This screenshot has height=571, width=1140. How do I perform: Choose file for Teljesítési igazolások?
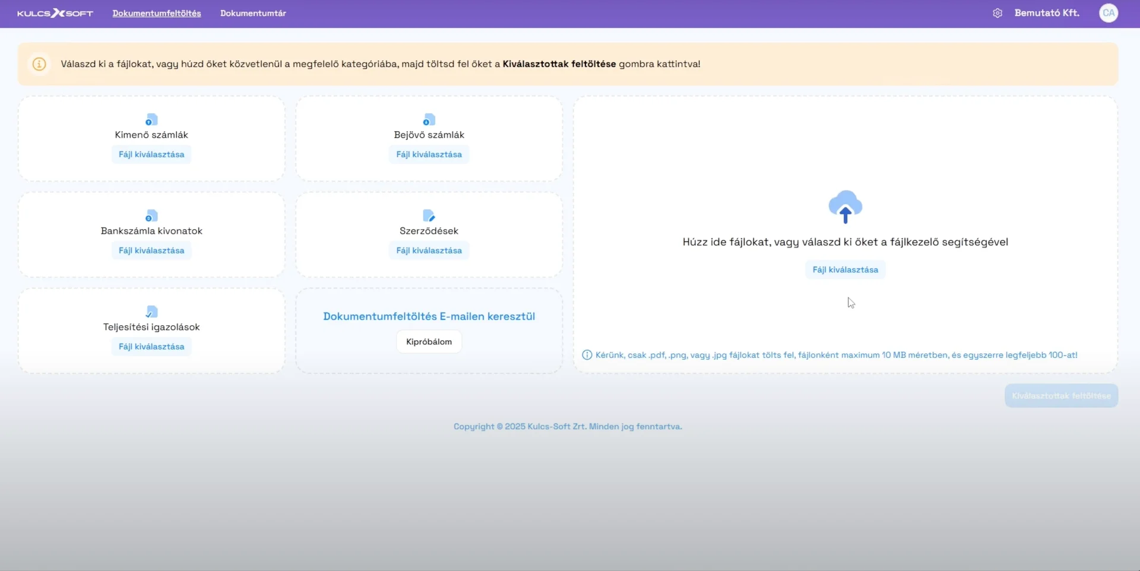[151, 347]
